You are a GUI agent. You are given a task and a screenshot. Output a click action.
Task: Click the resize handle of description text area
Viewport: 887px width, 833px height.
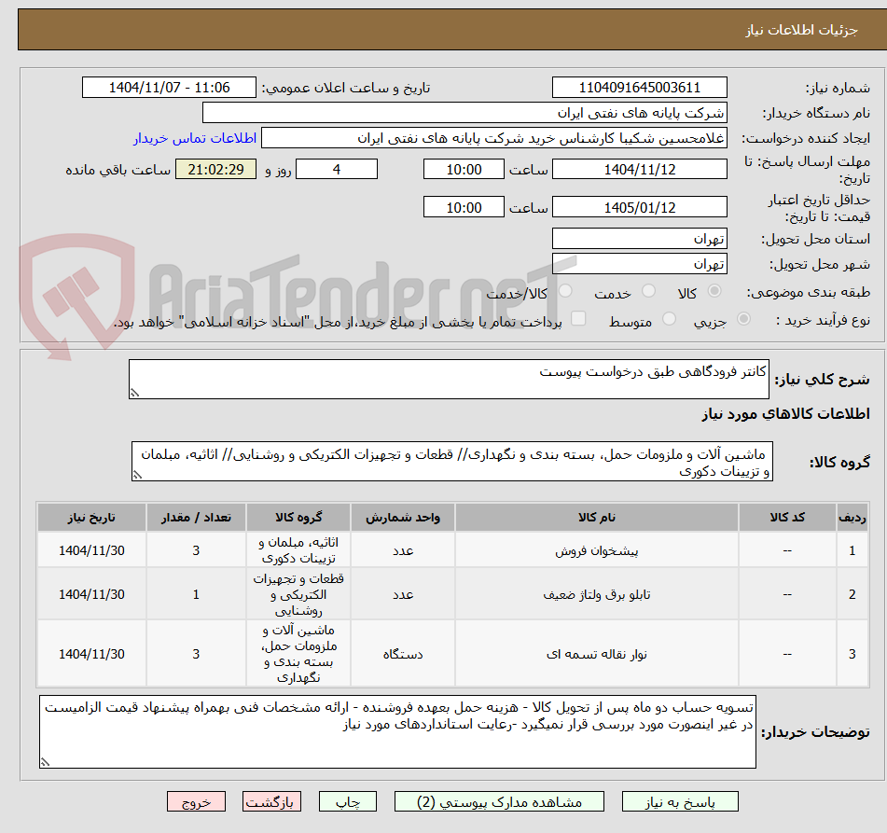coord(134,393)
